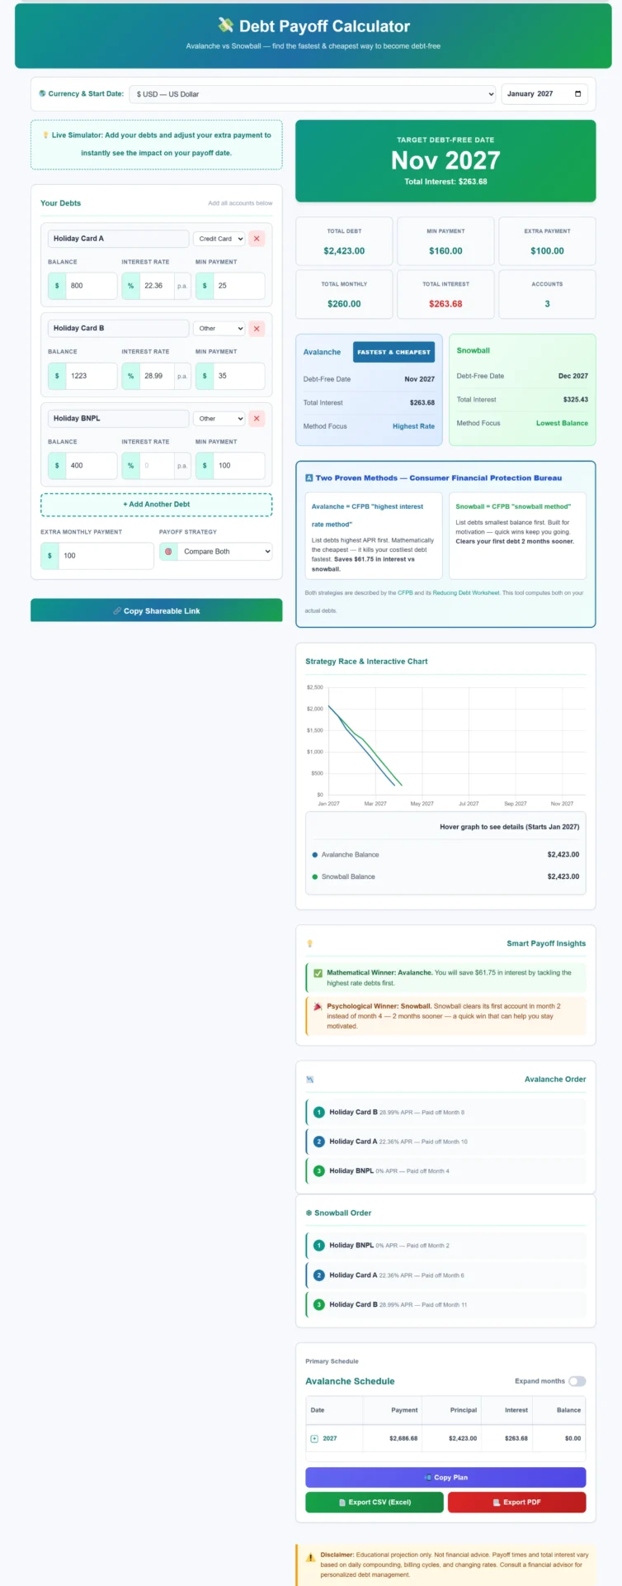Click Copy Shareable Link button

(x=157, y=610)
